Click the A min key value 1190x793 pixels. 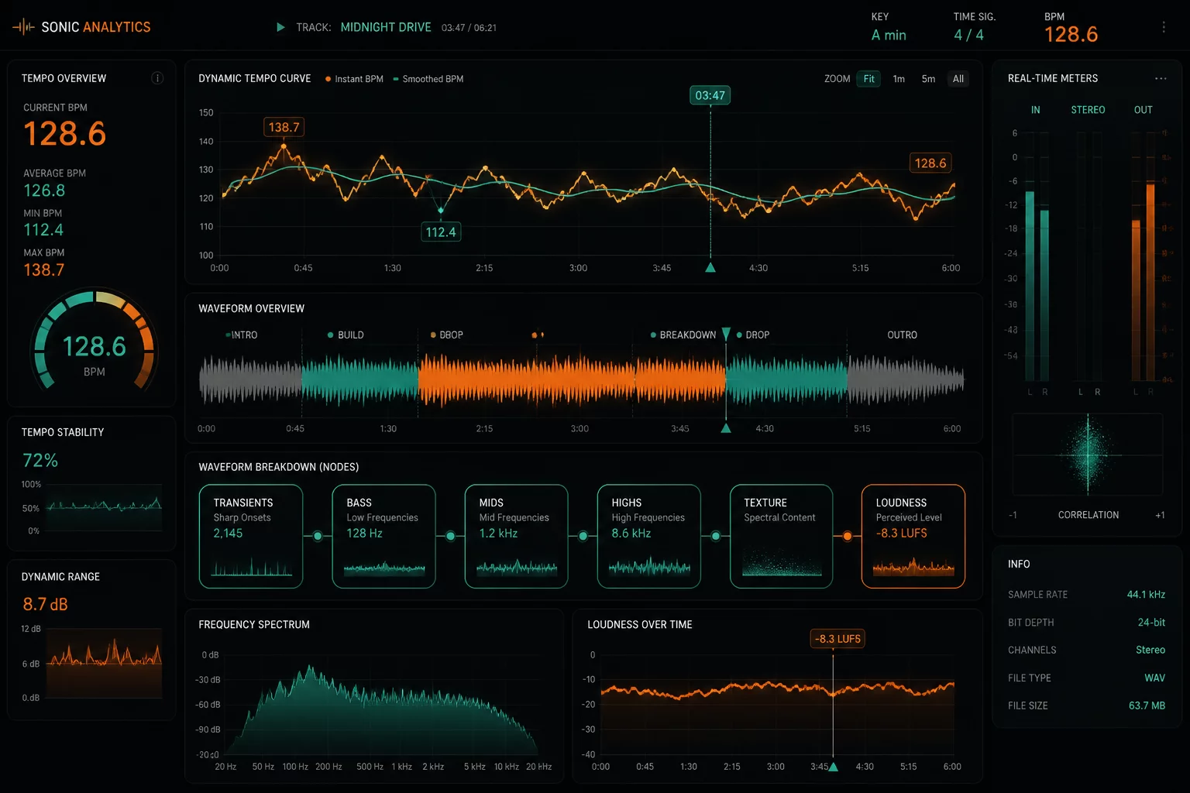pos(889,35)
